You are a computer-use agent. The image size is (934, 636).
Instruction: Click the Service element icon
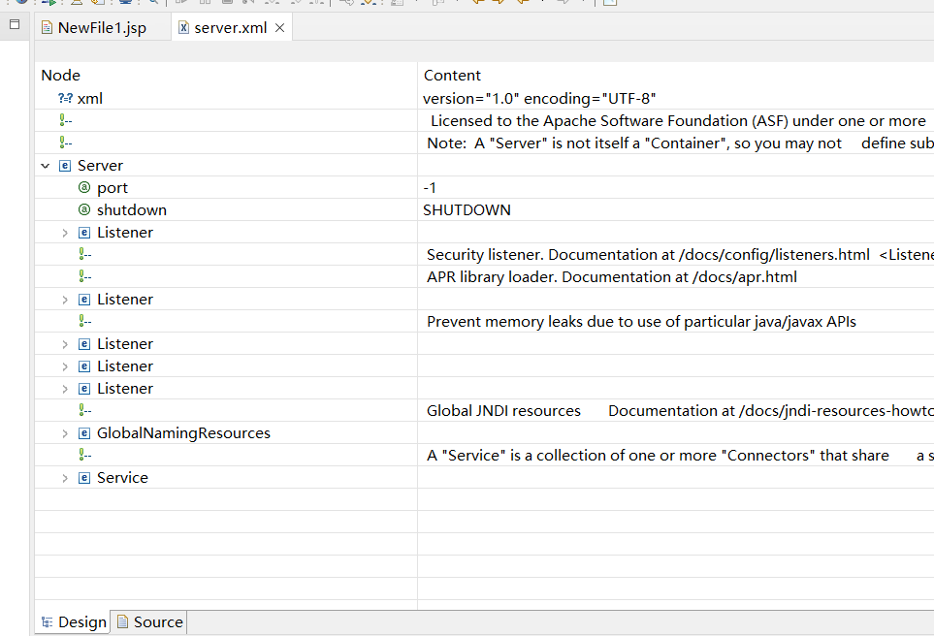(x=84, y=478)
